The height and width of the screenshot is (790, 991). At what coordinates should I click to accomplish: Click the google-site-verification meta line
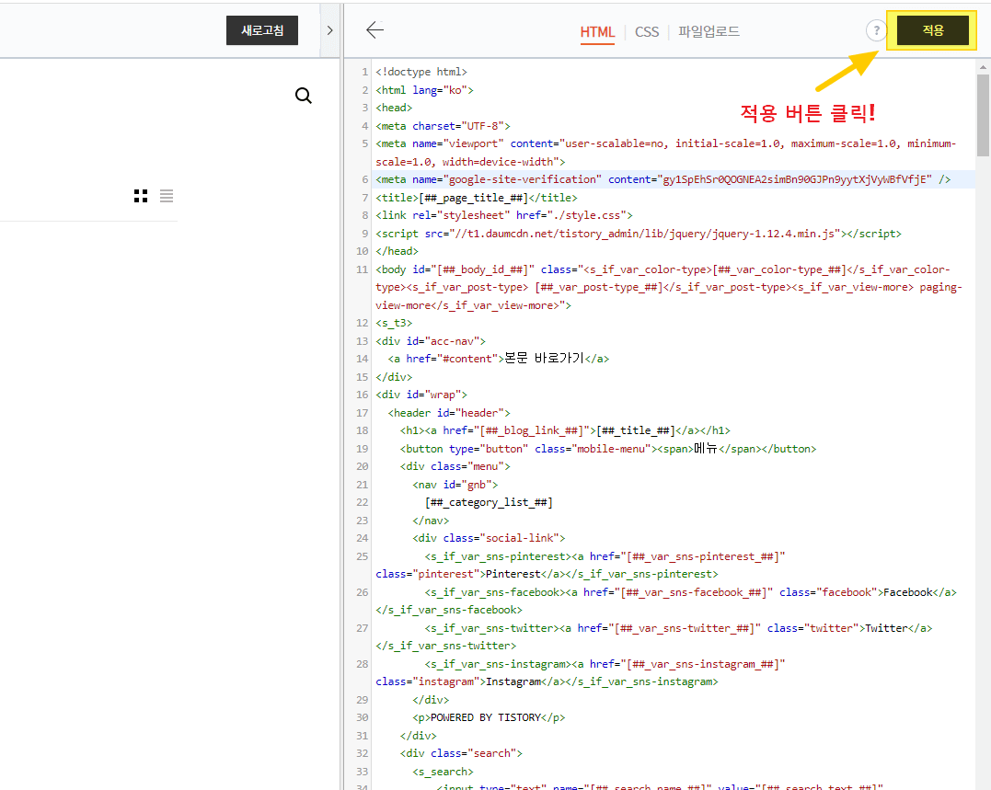pos(663,179)
